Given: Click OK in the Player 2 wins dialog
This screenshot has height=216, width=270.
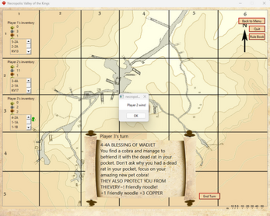Looking at the screenshot, I should click(x=136, y=116).
